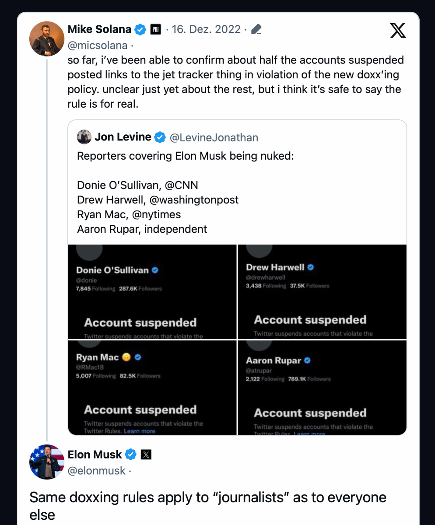Click the X affiliation badge beside Elon Musk
This screenshot has height=525, width=435.
pyautogui.click(x=146, y=455)
